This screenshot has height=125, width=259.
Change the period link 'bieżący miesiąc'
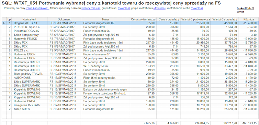click(91, 8)
